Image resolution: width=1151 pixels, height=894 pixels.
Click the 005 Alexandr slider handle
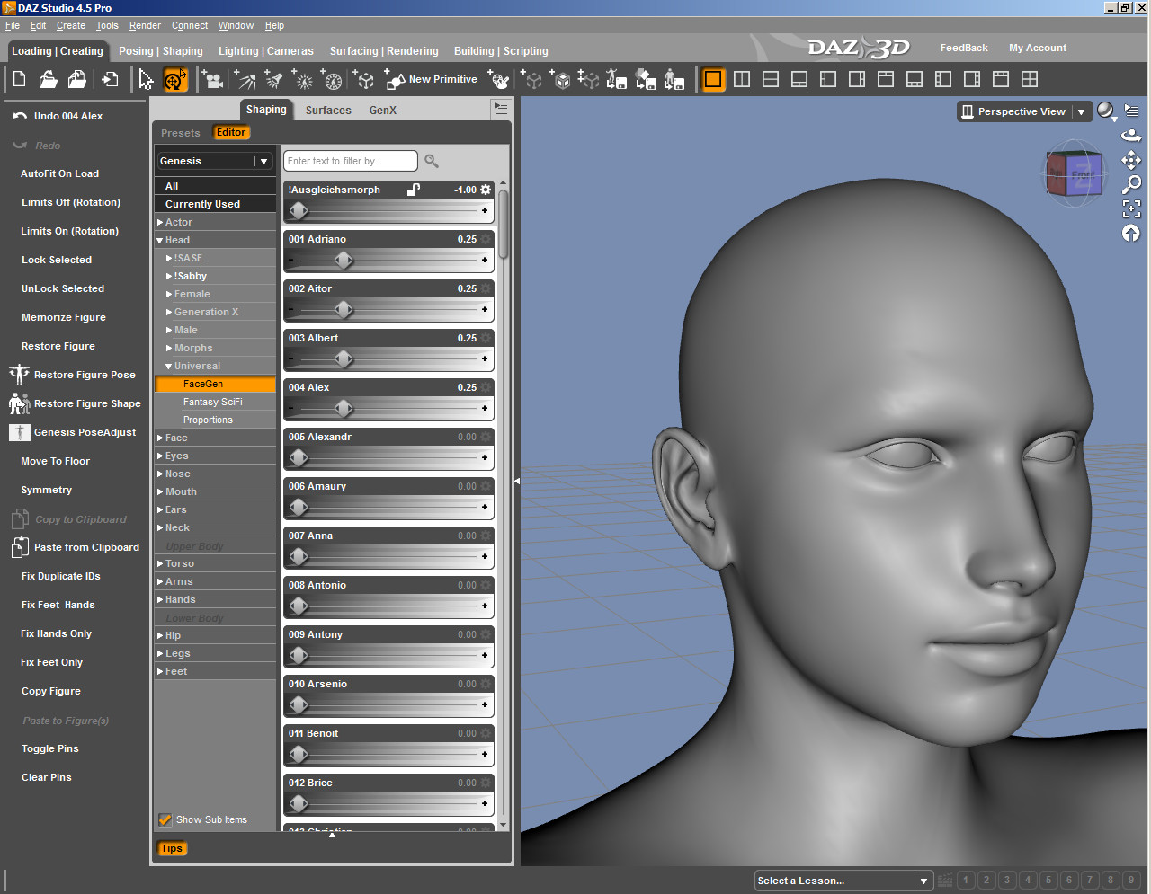pyautogui.click(x=299, y=458)
